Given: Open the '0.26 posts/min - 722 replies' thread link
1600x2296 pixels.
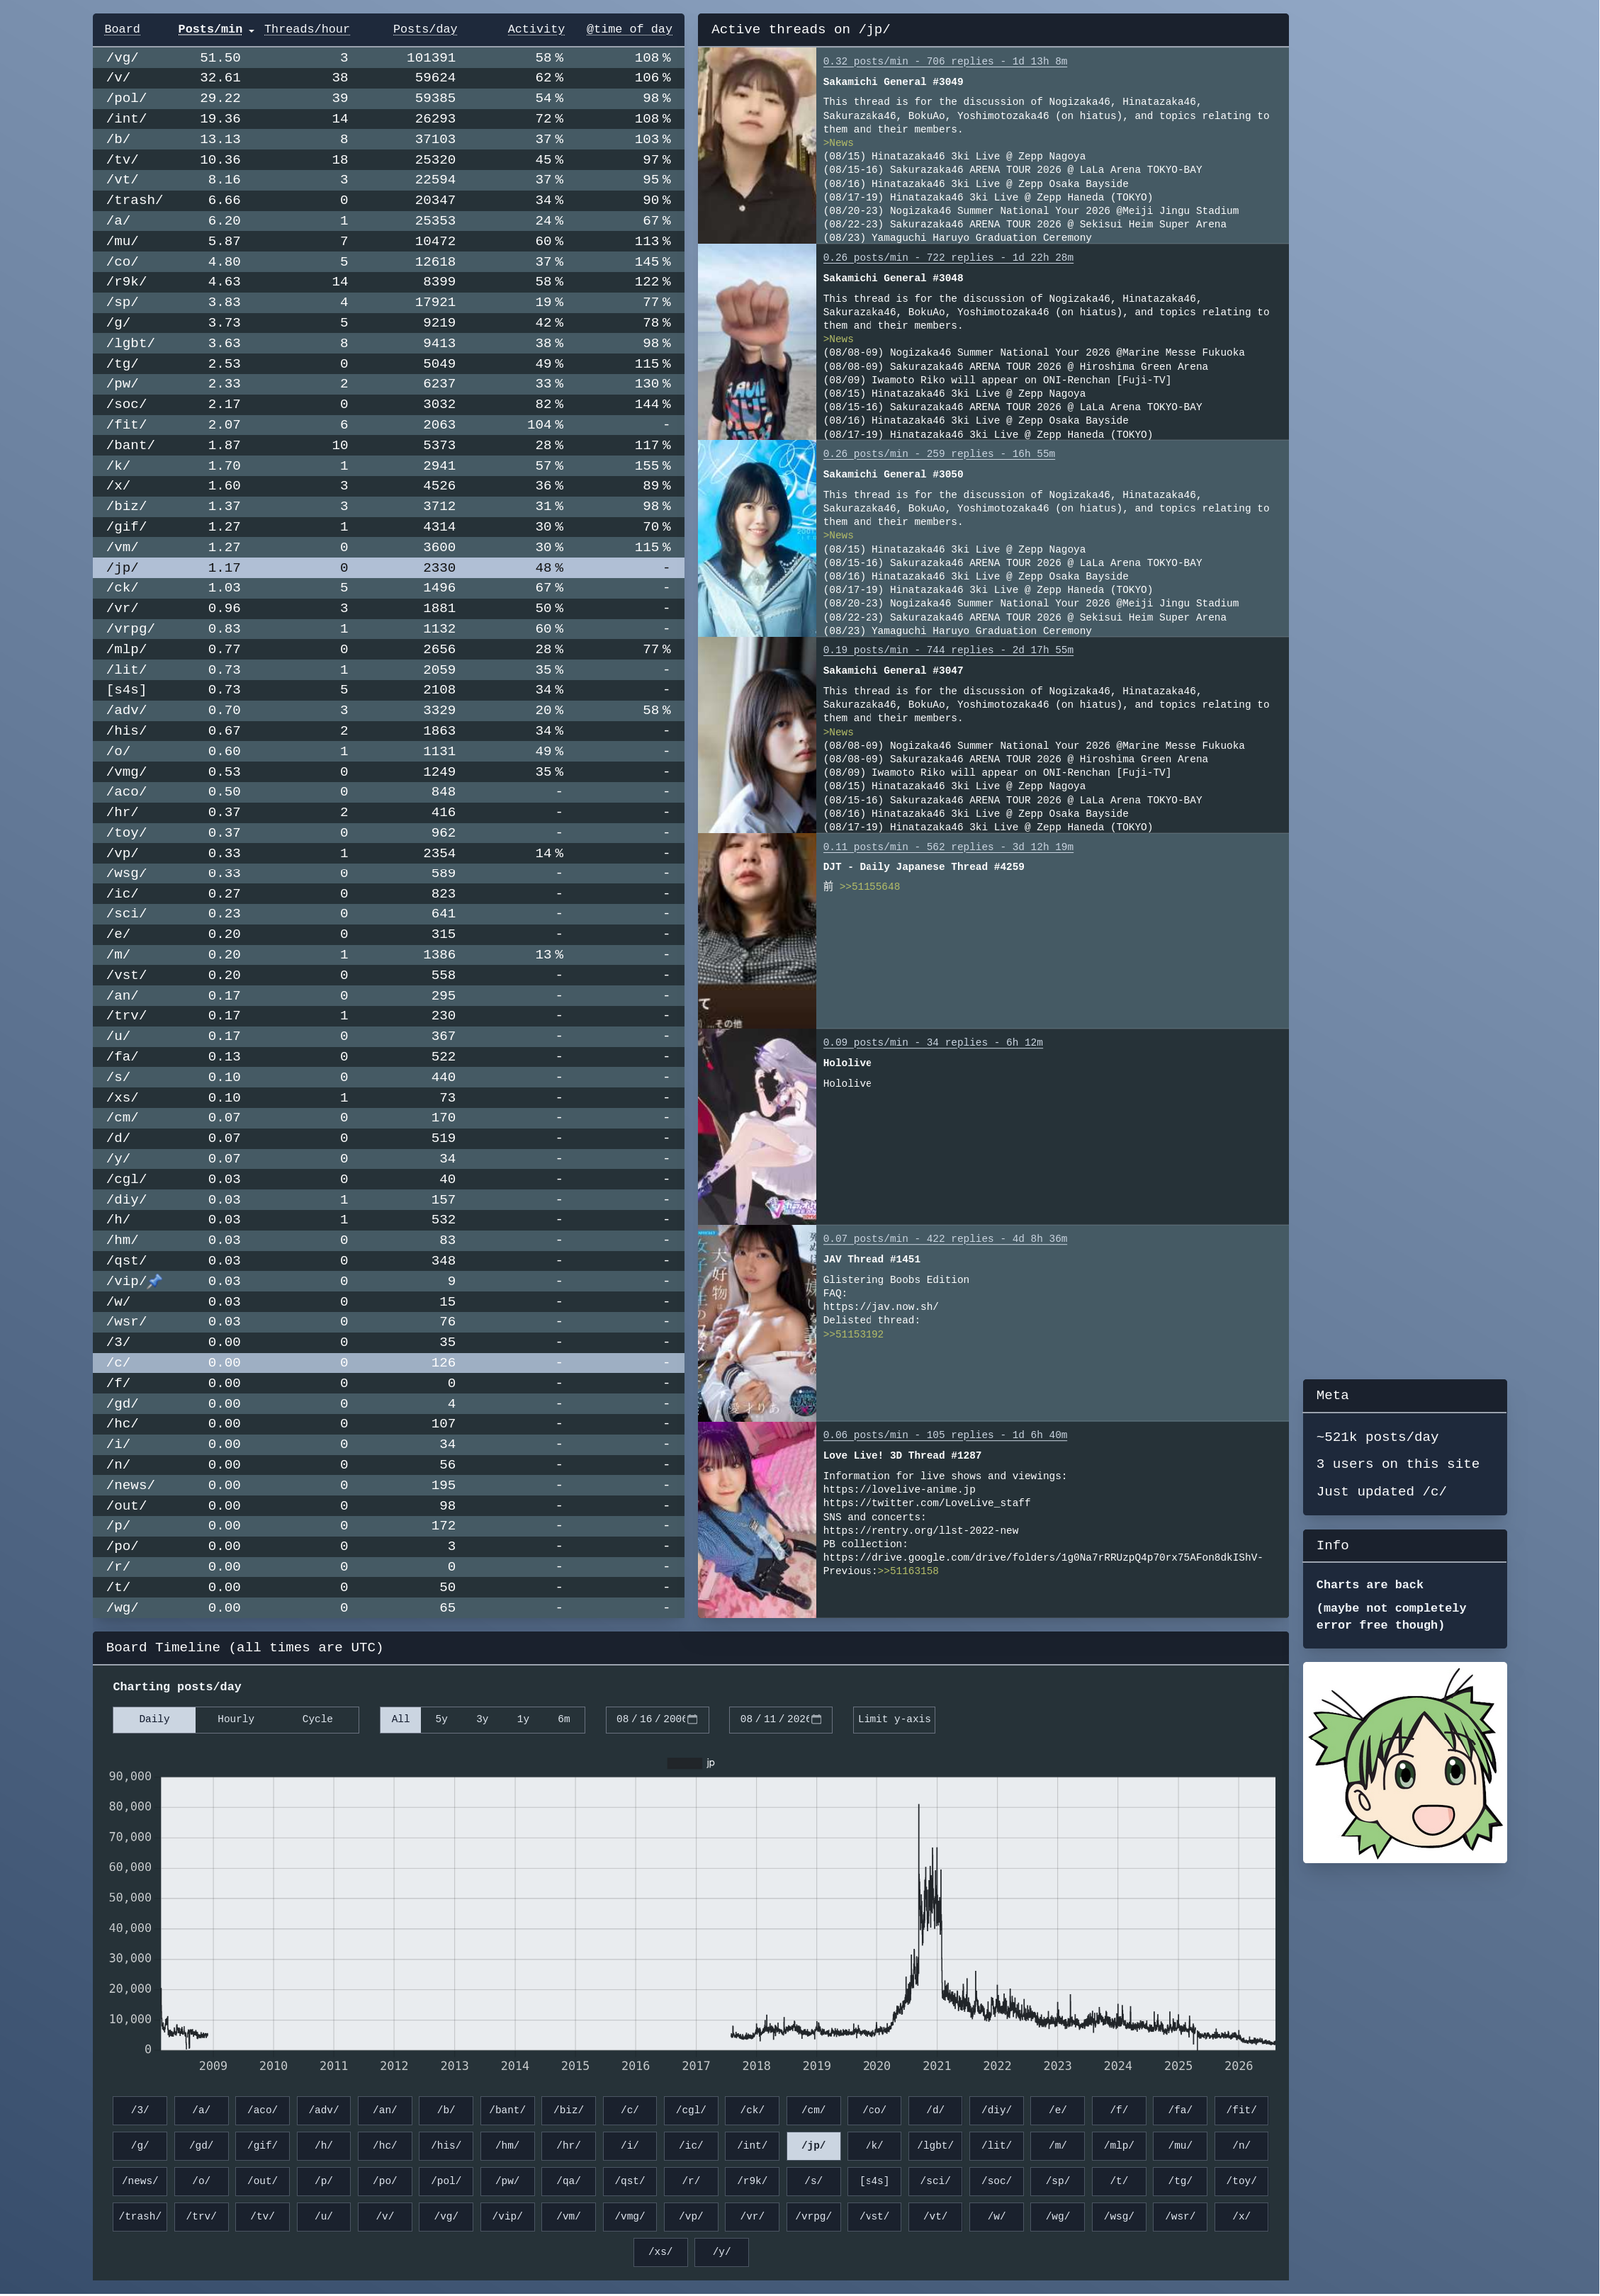Looking at the screenshot, I should click(x=948, y=258).
